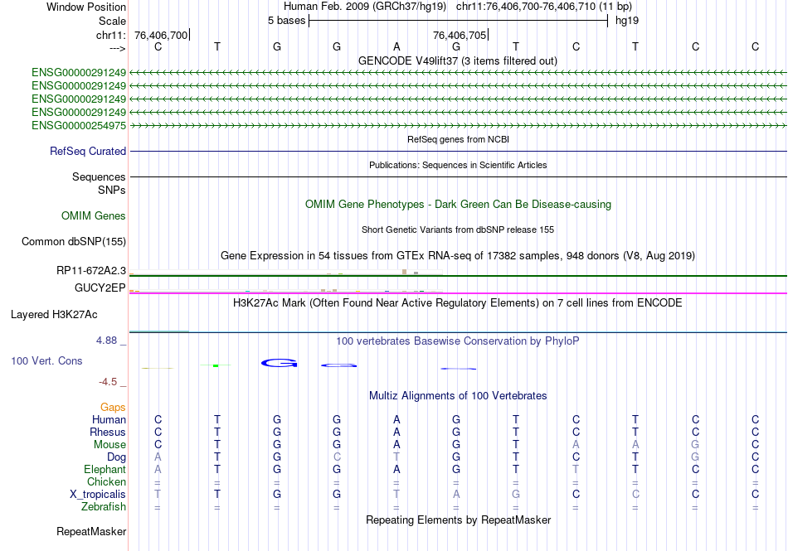Click the OMIM Genes label

[94, 215]
